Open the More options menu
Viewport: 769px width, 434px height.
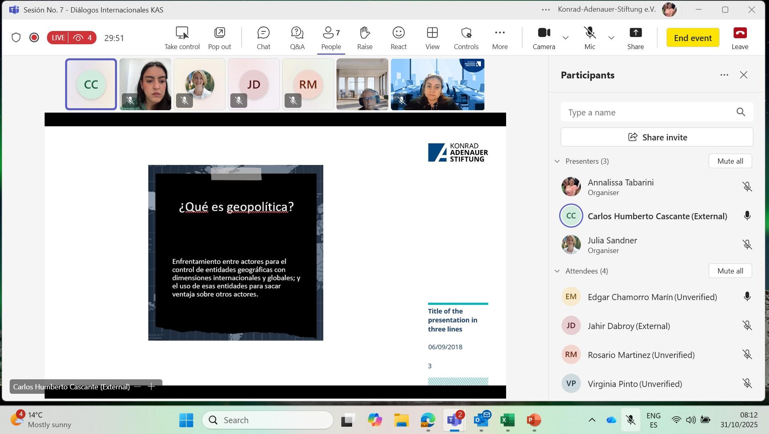pos(500,38)
